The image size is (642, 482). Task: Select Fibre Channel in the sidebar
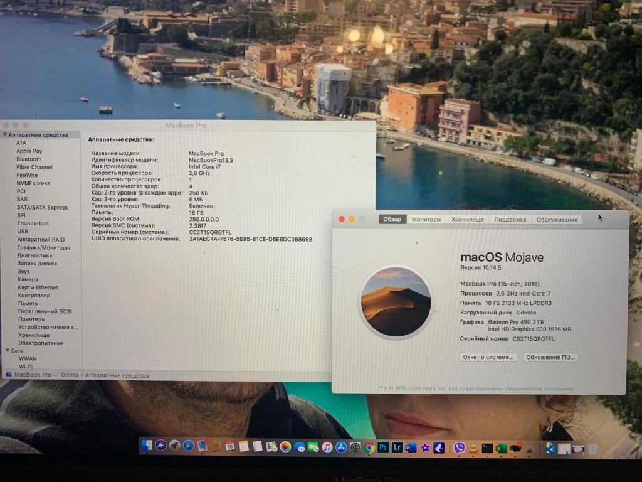(x=34, y=167)
